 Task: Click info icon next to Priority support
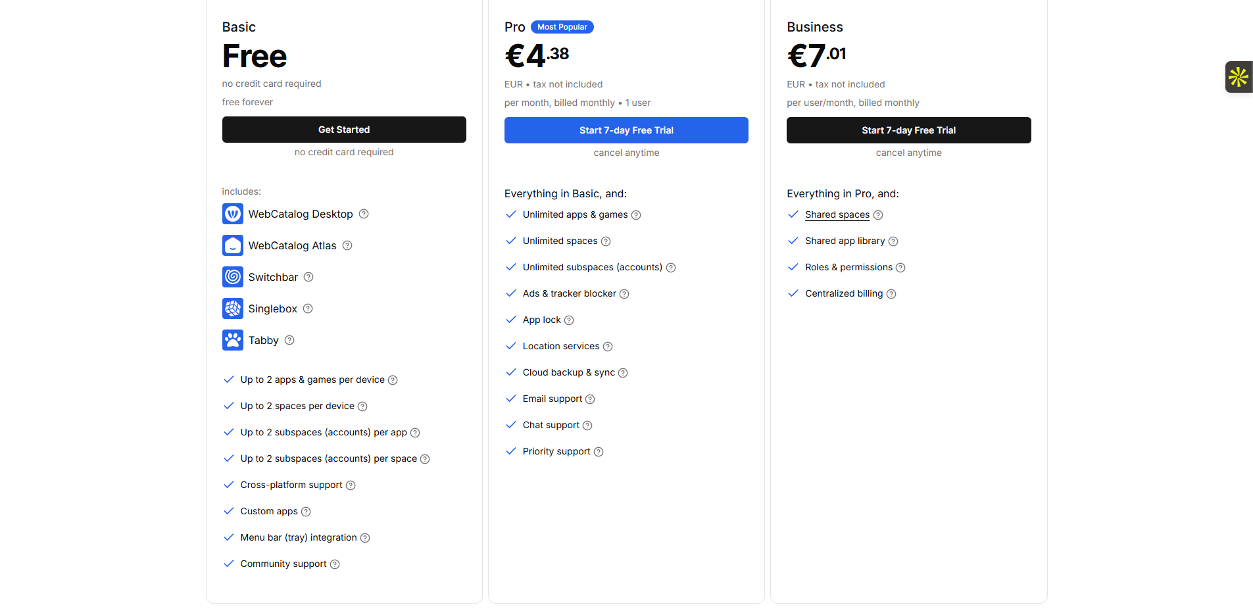tap(599, 452)
